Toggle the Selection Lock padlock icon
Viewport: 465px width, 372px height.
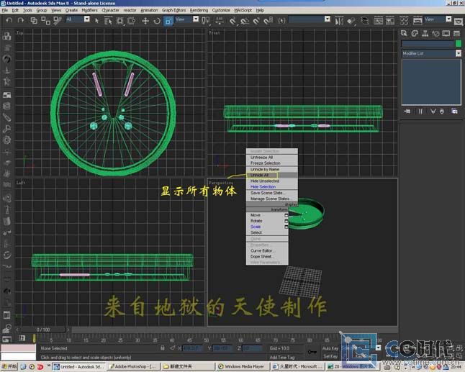(x=162, y=348)
